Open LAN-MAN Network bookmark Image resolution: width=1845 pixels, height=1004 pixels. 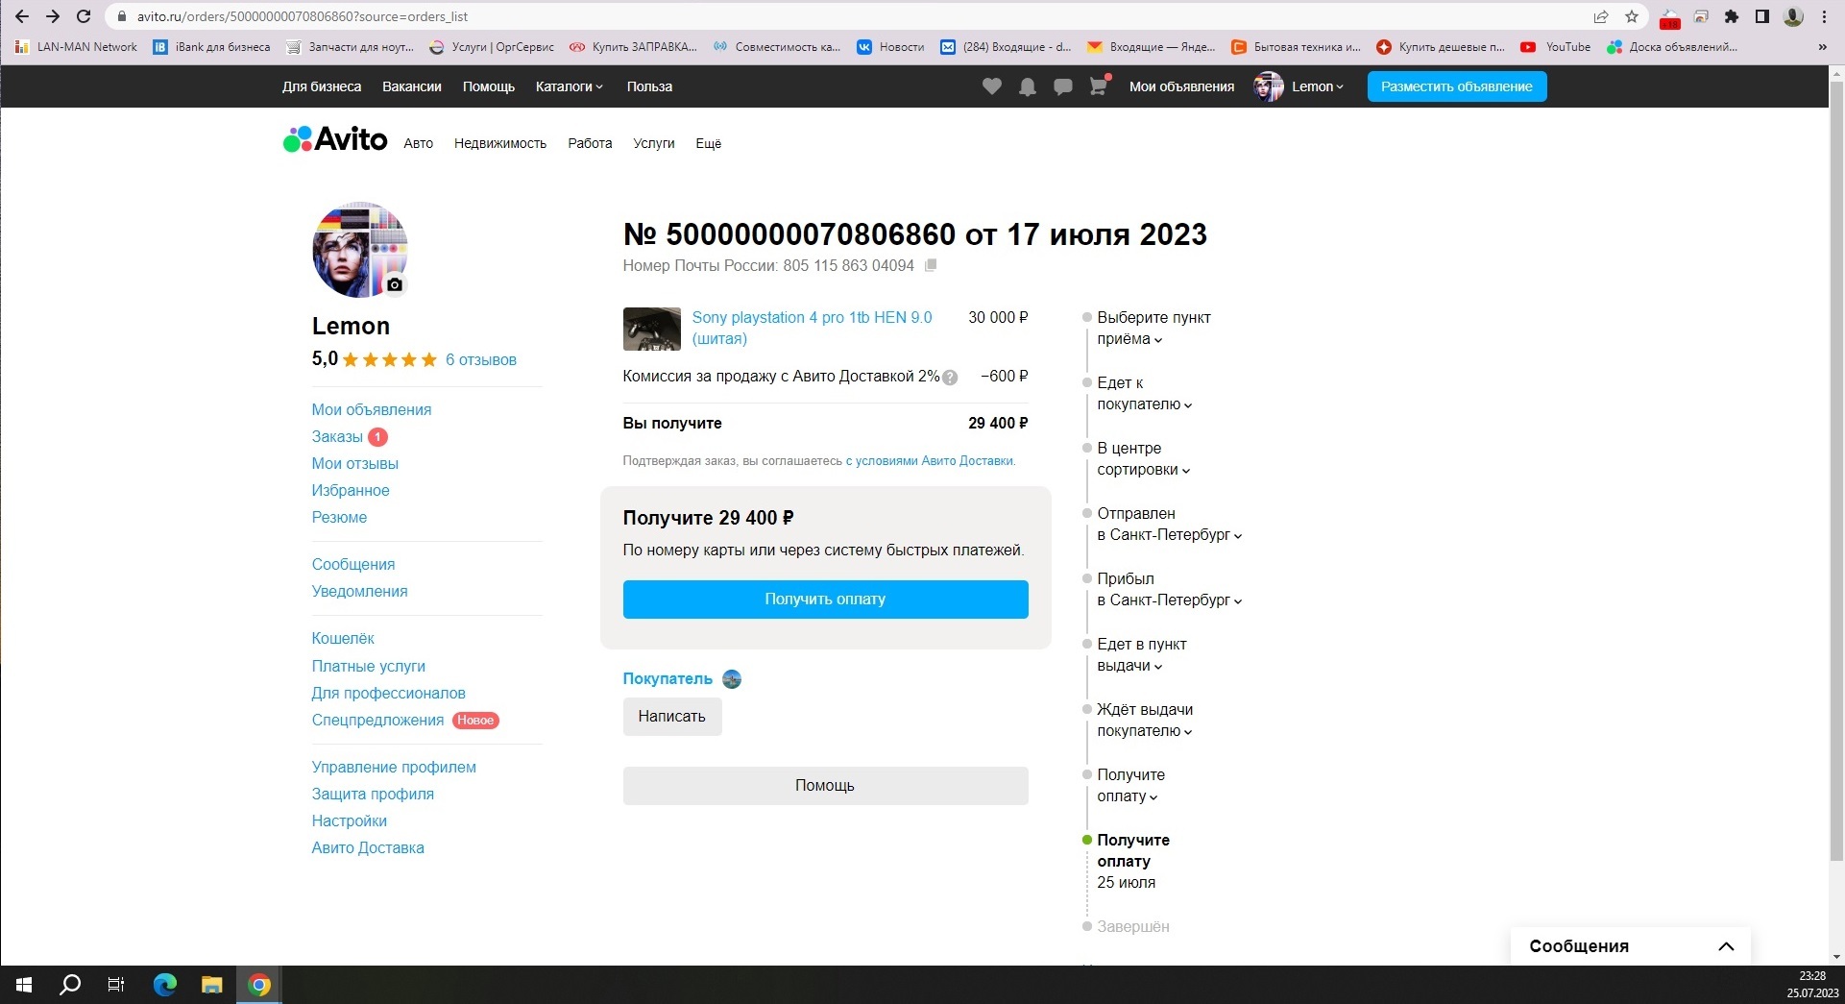(76, 46)
